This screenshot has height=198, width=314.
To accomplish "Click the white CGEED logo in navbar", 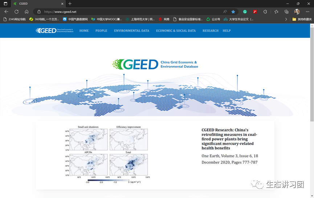I will pyautogui.click(x=54, y=30).
